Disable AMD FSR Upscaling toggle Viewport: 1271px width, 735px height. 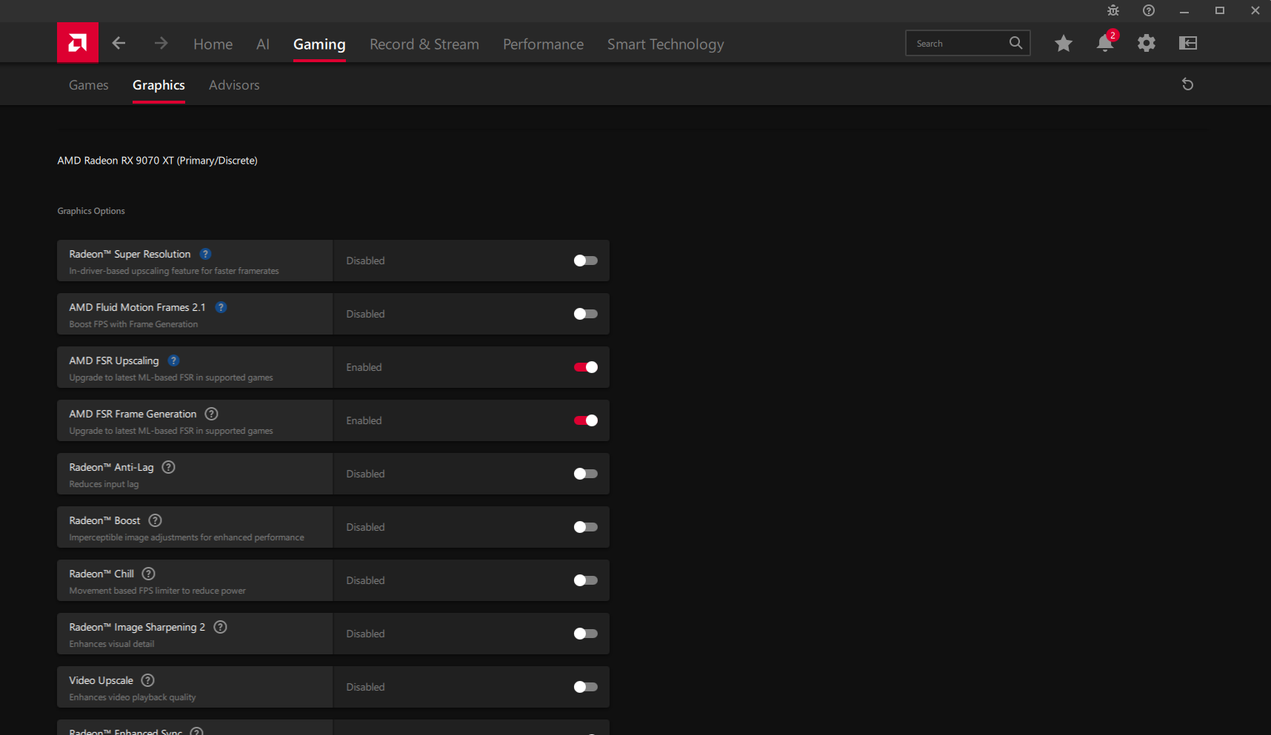coord(585,367)
